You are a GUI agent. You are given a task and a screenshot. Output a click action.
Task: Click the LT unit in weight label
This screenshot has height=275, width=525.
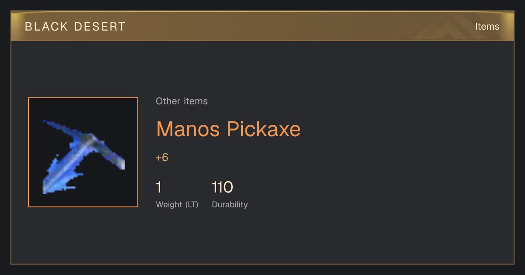pyautogui.click(x=192, y=205)
